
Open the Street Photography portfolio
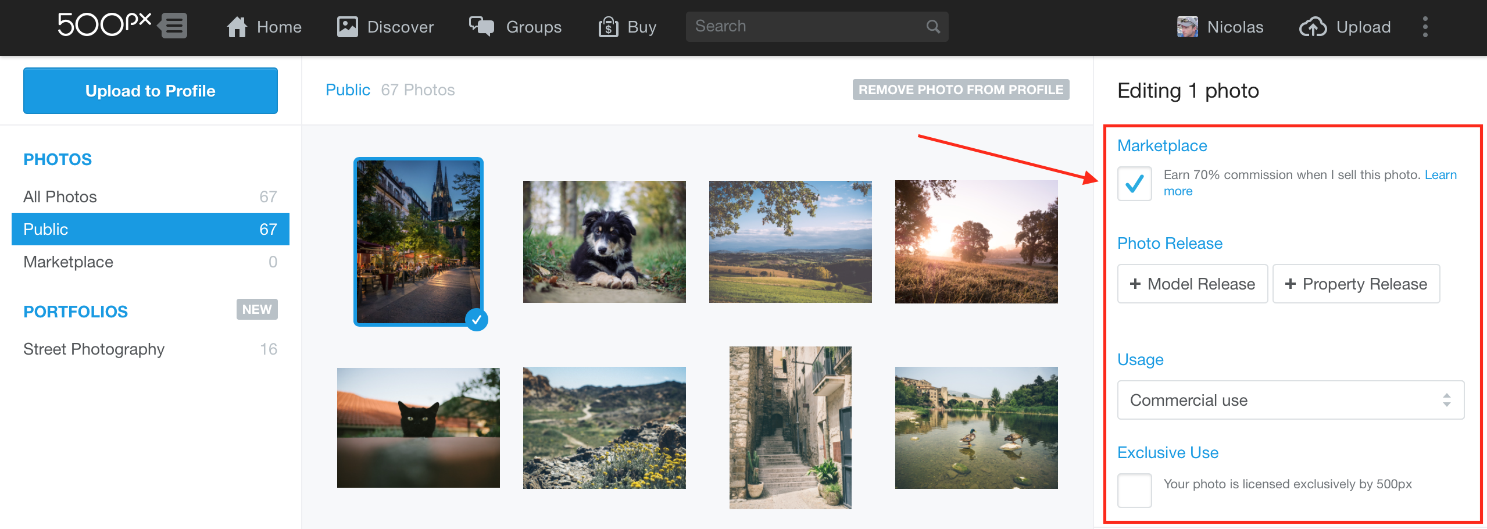click(x=94, y=349)
